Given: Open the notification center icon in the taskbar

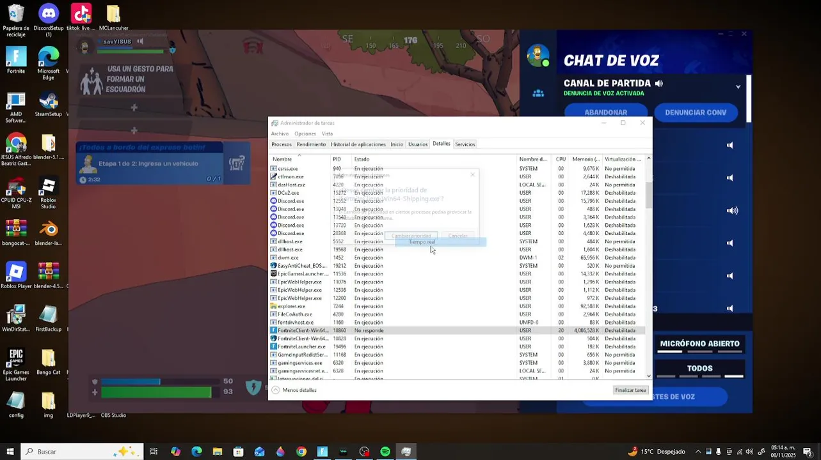Looking at the screenshot, I should click(808, 452).
